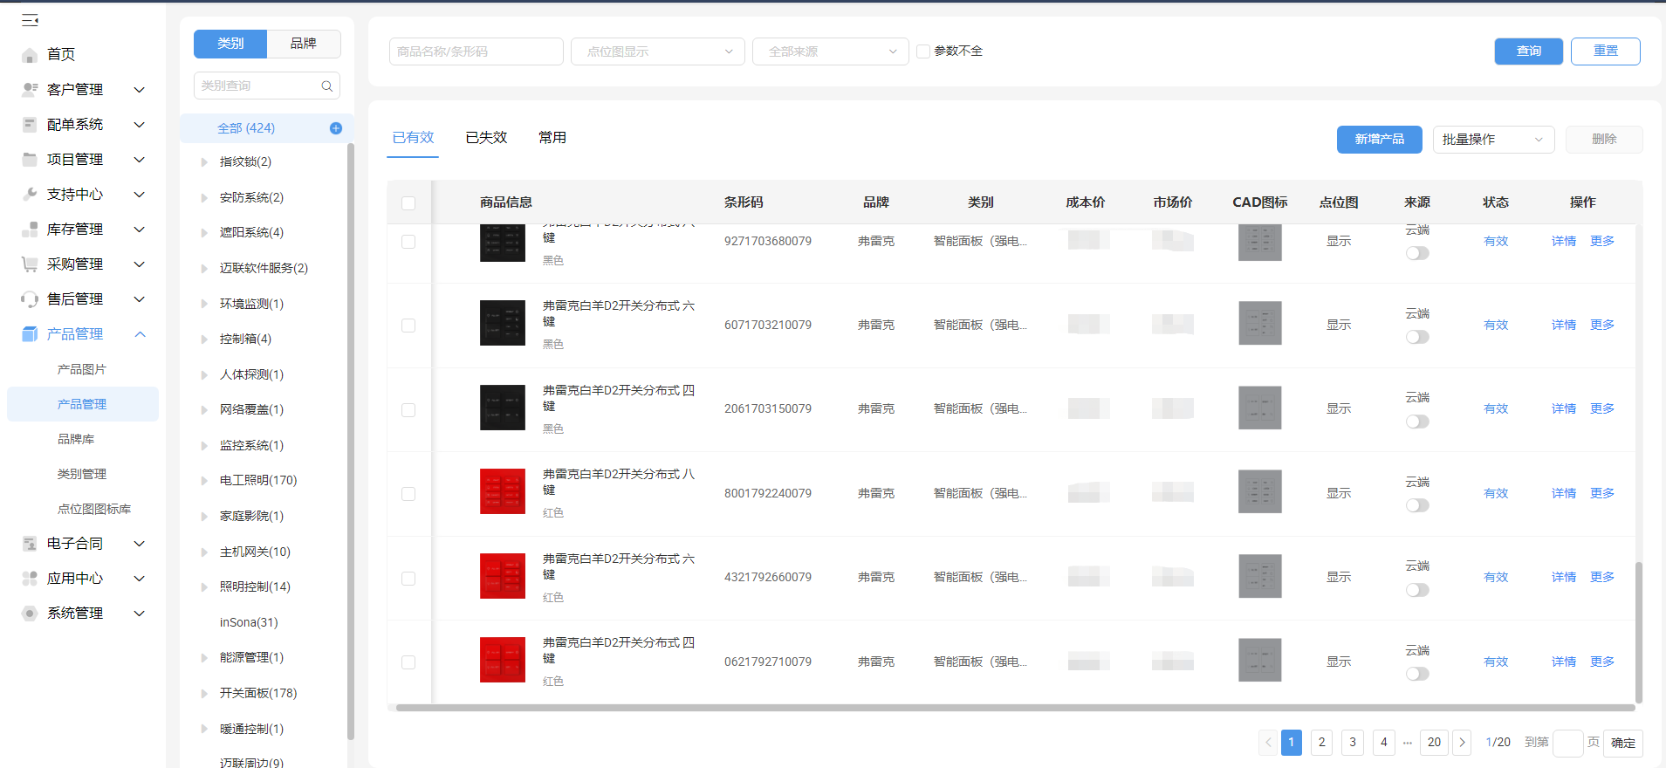This screenshot has height=768, width=1666.
Task: Expand the 电工照明(170) category arrow
Action: pos(204,481)
